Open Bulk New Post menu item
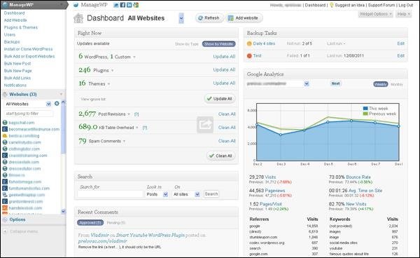Screen dimensions: 420x258 (17, 64)
